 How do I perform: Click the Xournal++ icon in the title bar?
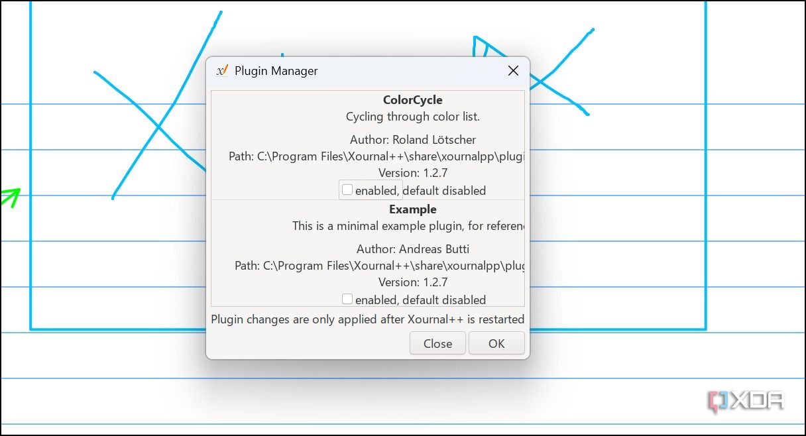point(223,70)
